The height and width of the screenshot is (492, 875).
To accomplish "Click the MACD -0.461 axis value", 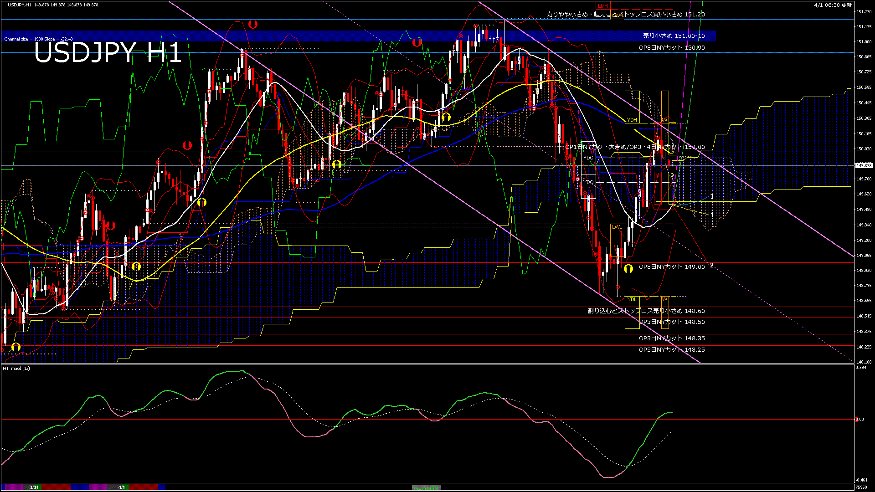I will [x=862, y=480].
